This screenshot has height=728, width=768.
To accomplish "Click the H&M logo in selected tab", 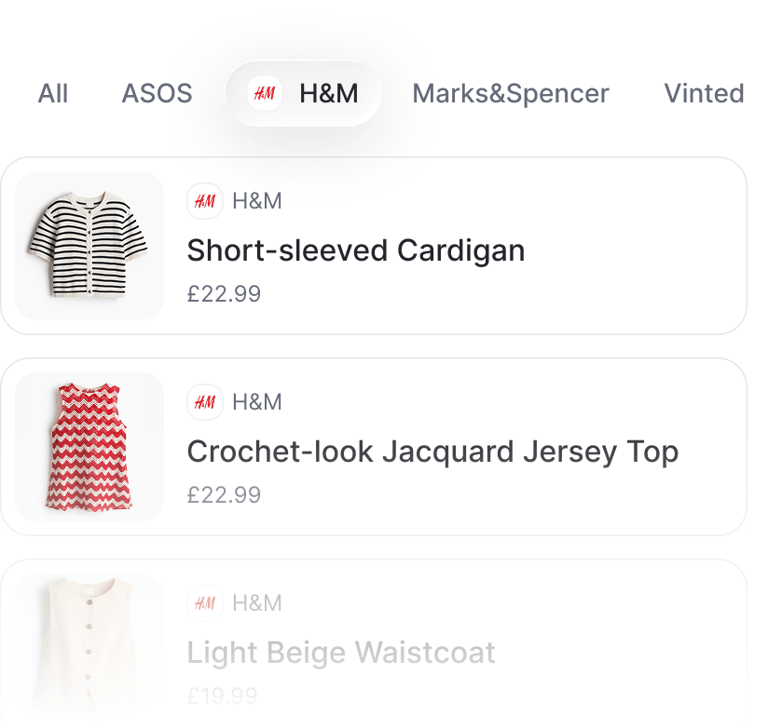I will (265, 93).
